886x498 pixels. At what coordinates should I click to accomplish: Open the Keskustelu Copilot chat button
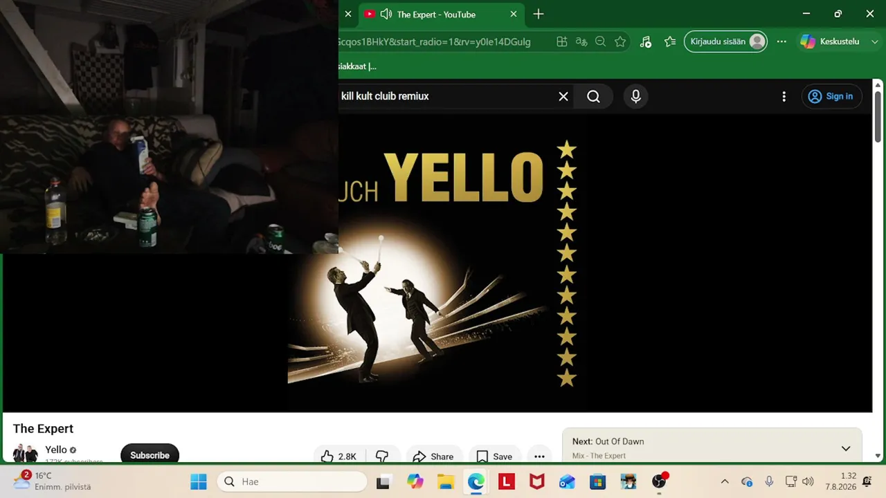click(x=829, y=41)
